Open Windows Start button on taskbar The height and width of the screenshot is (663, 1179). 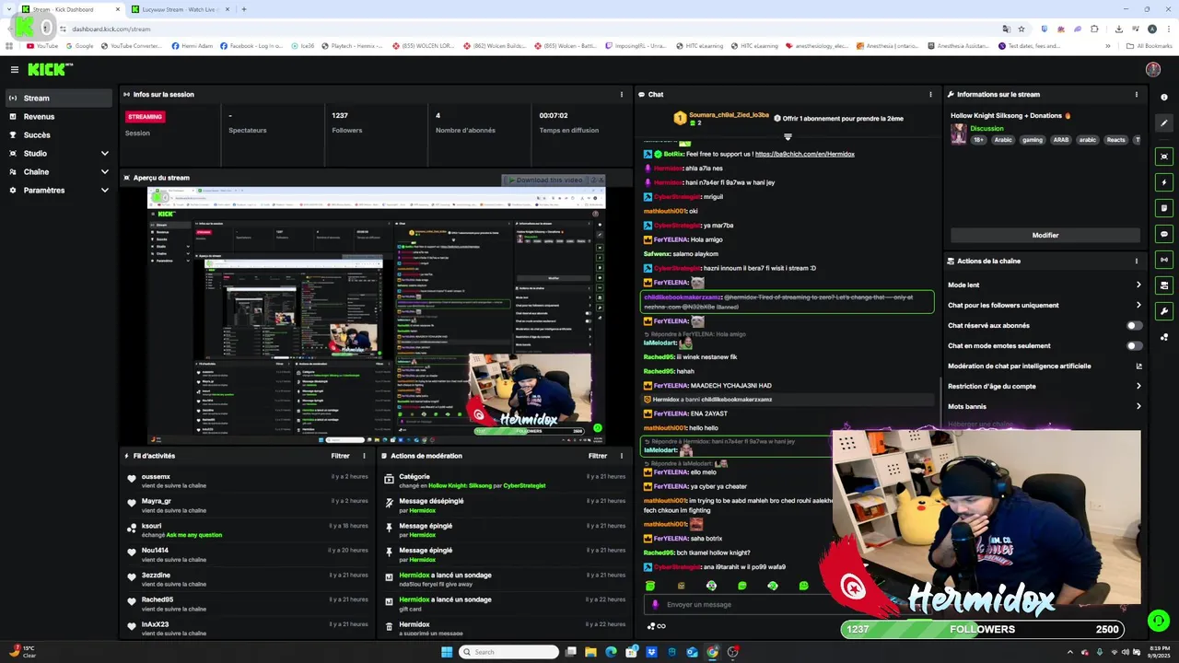pyautogui.click(x=447, y=652)
